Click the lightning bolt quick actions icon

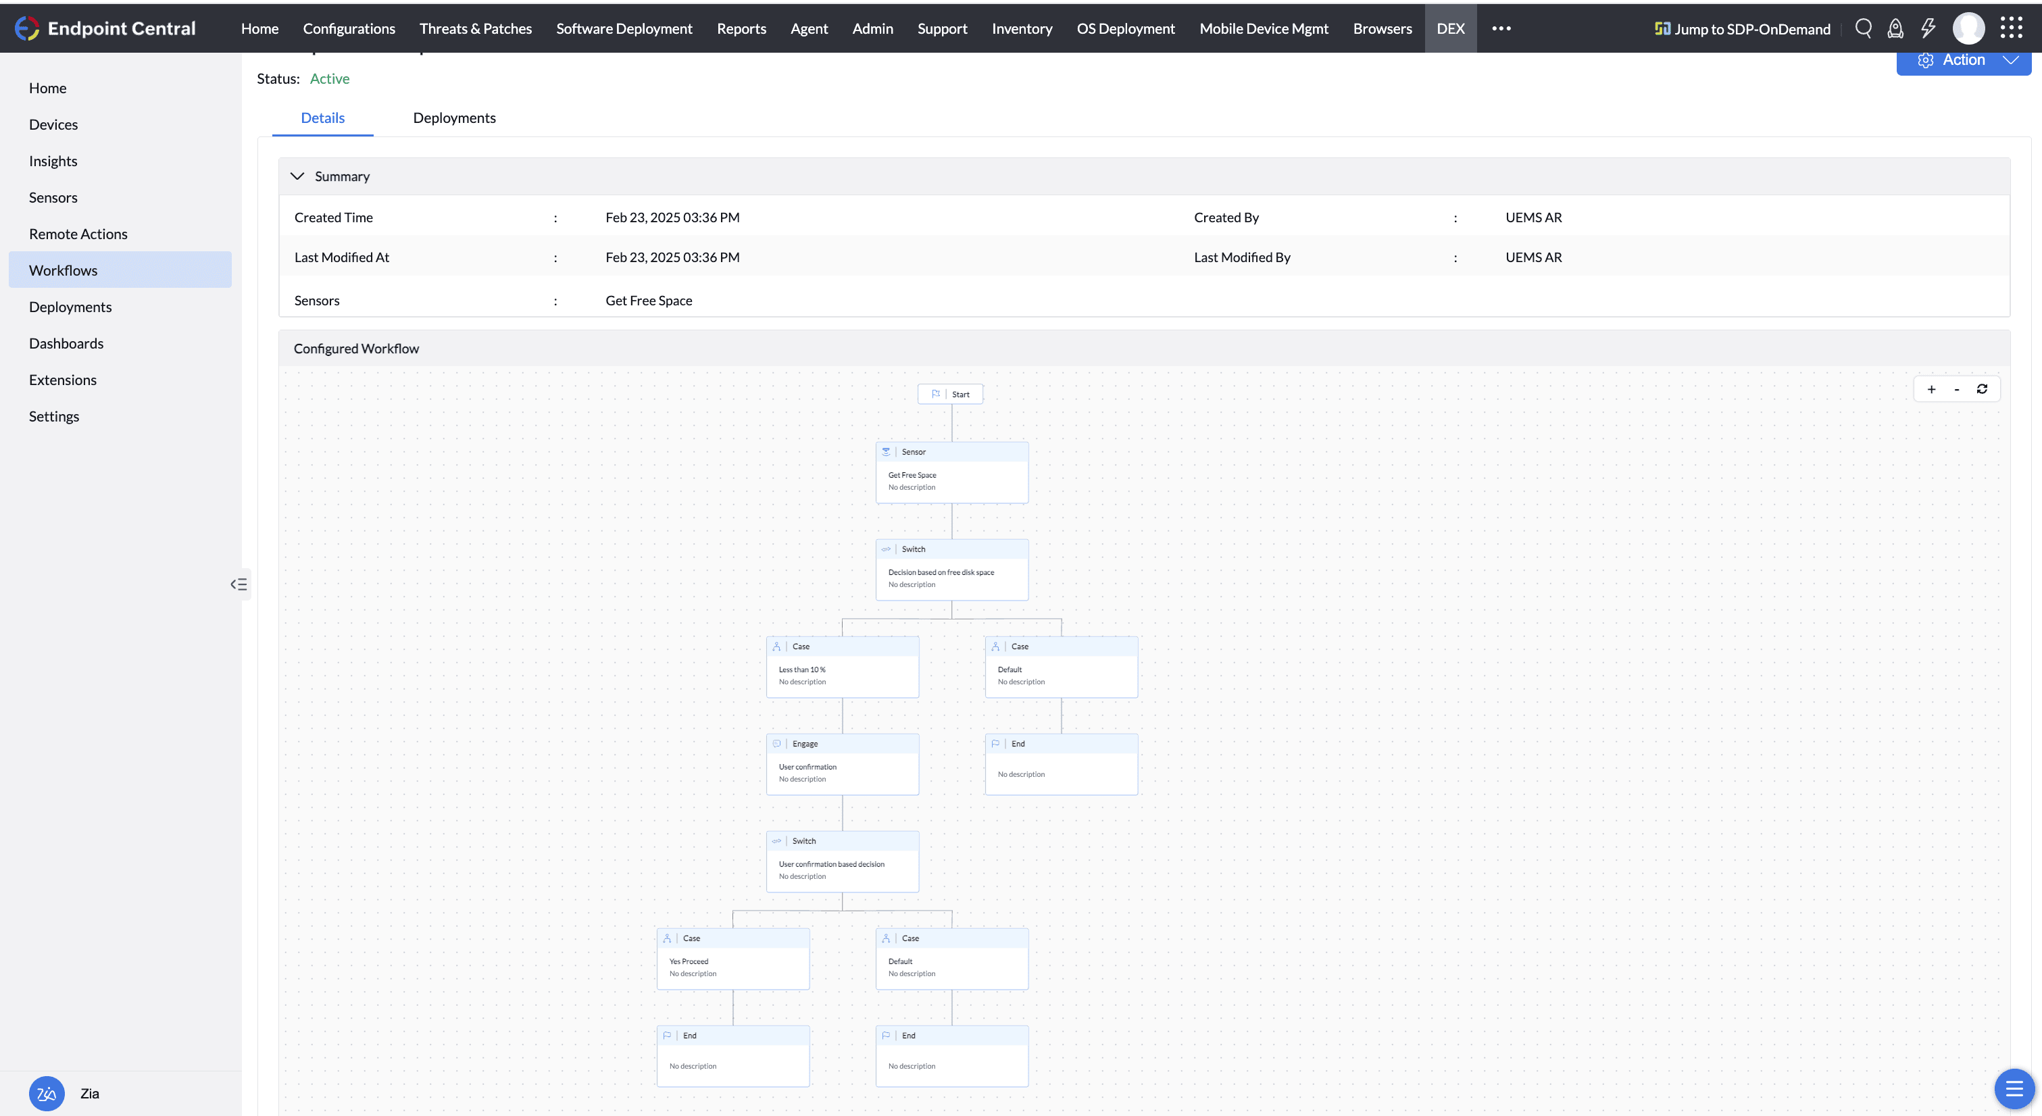tap(1928, 28)
